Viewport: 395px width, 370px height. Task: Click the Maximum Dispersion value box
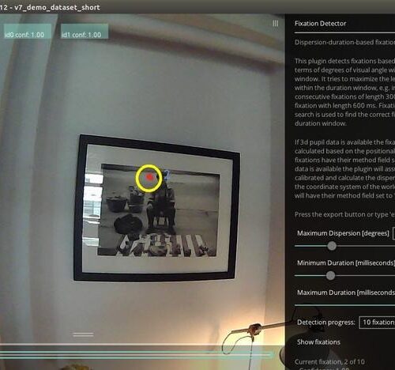(x=393, y=233)
